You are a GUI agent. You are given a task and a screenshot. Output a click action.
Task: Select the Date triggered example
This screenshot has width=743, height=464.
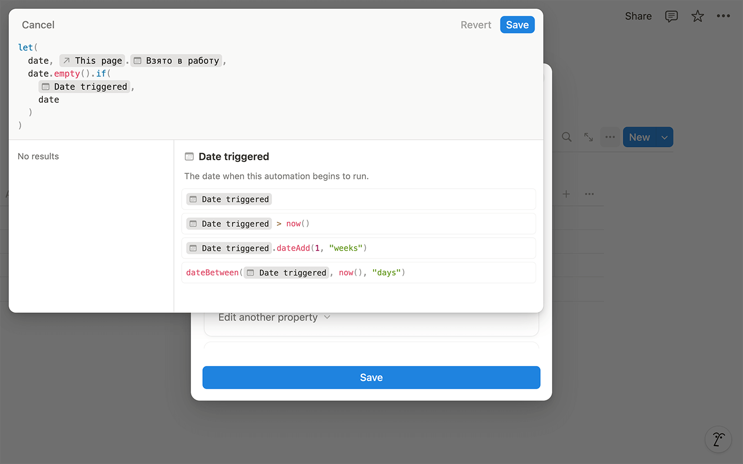tap(359, 199)
